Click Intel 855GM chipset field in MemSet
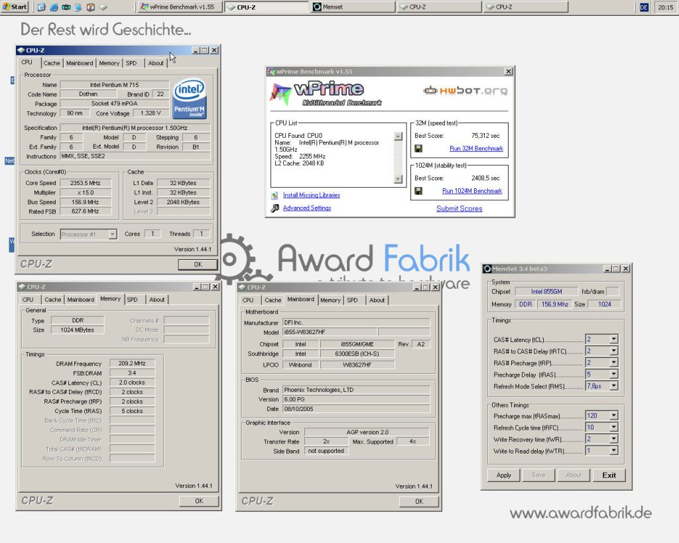 546,292
